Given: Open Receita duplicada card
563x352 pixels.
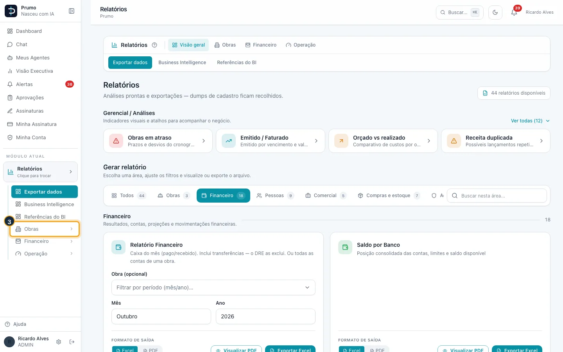Looking at the screenshot, I should click(x=496, y=141).
